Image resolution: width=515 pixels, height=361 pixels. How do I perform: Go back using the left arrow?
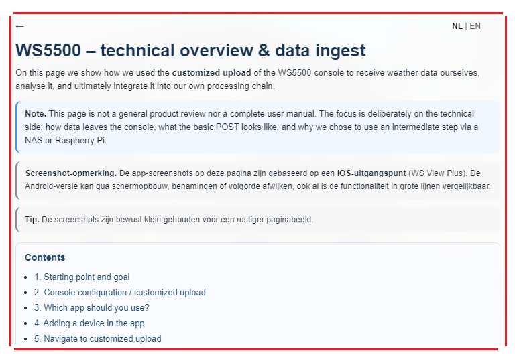click(19, 26)
